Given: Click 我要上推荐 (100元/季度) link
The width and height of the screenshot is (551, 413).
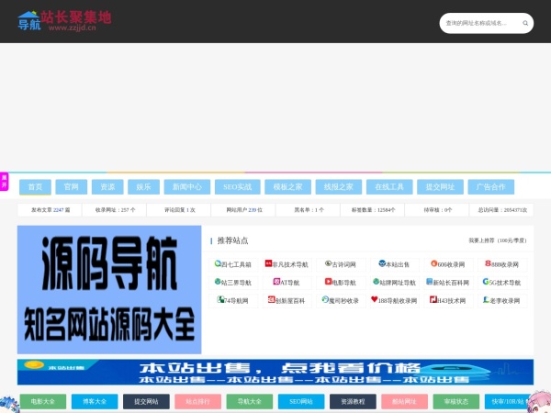Looking at the screenshot, I should pyautogui.click(x=498, y=240).
